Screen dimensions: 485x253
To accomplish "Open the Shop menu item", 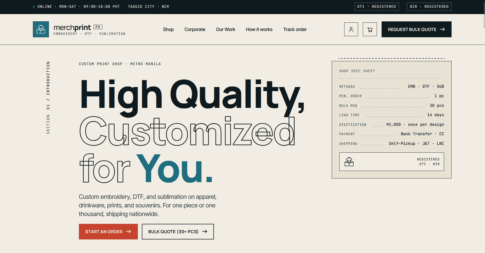I will (168, 29).
